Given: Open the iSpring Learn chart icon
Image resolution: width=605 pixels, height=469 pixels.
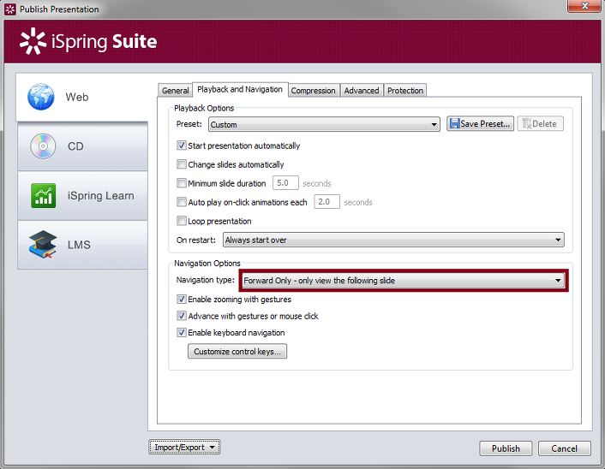Looking at the screenshot, I should [43, 195].
